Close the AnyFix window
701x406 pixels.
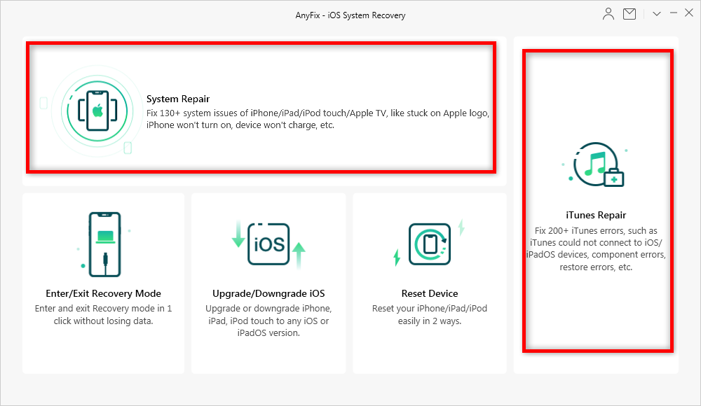coord(689,13)
